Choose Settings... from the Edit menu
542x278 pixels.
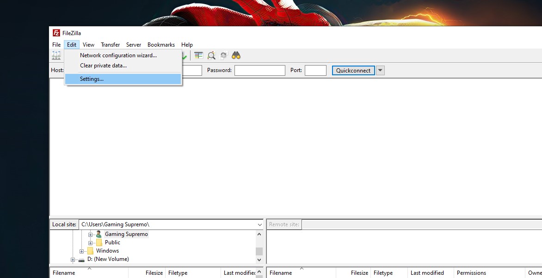click(92, 79)
